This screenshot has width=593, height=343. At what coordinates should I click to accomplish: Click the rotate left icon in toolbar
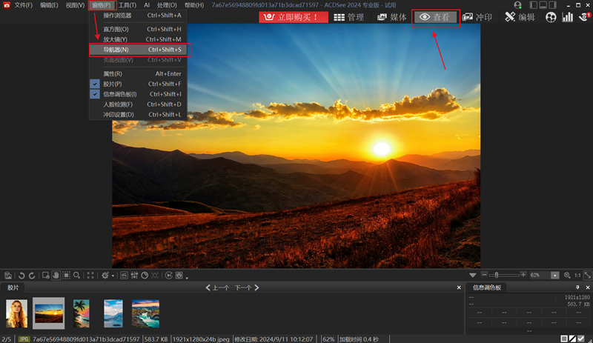(x=21, y=275)
